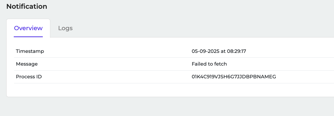Click the Timestamp field label

tap(30, 51)
